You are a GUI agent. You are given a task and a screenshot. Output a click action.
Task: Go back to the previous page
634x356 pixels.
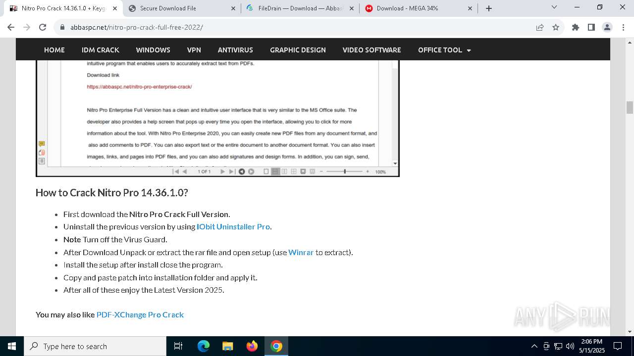(11, 27)
